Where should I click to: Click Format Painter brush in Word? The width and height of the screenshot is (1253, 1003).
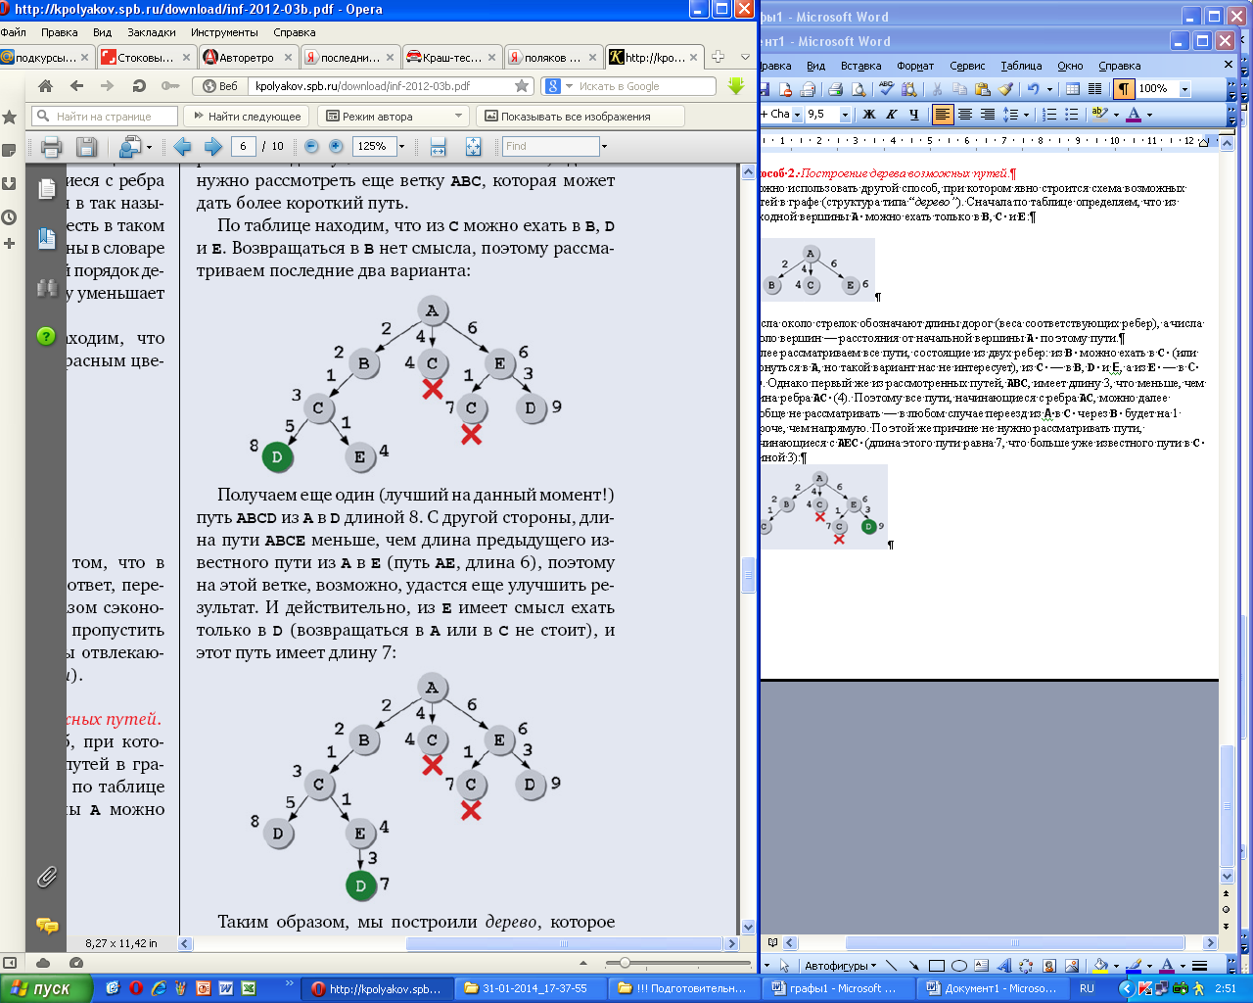[x=1005, y=88]
